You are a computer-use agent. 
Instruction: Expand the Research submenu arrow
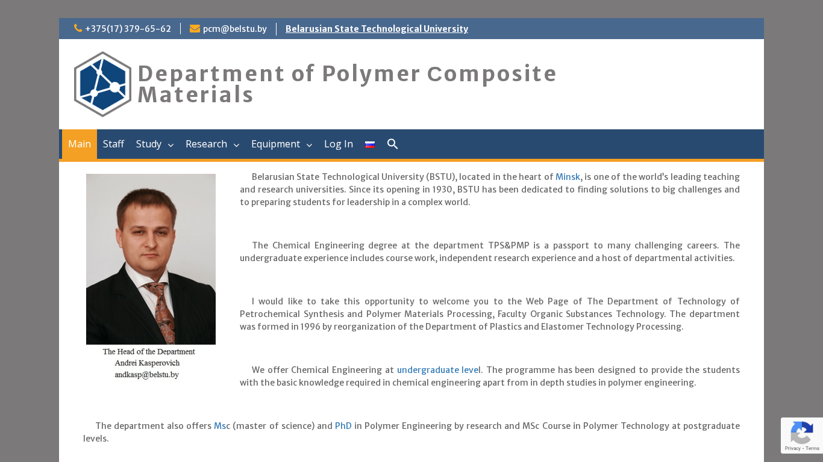236,145
